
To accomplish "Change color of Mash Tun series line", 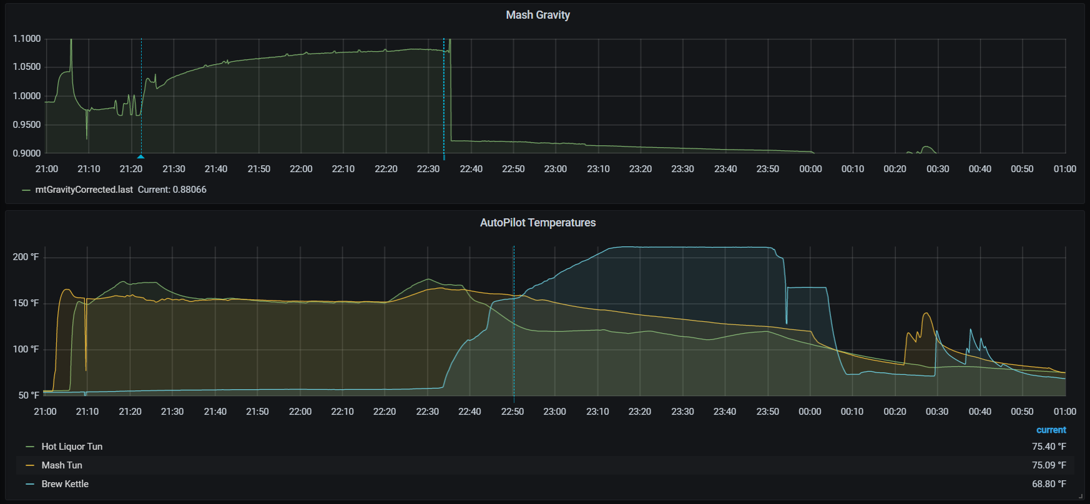I will [30, 465].
